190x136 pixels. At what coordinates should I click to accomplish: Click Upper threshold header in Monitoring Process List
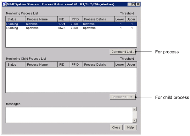pos(131,19)
